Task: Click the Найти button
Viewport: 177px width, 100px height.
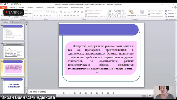Action: [x=168, y=11]
